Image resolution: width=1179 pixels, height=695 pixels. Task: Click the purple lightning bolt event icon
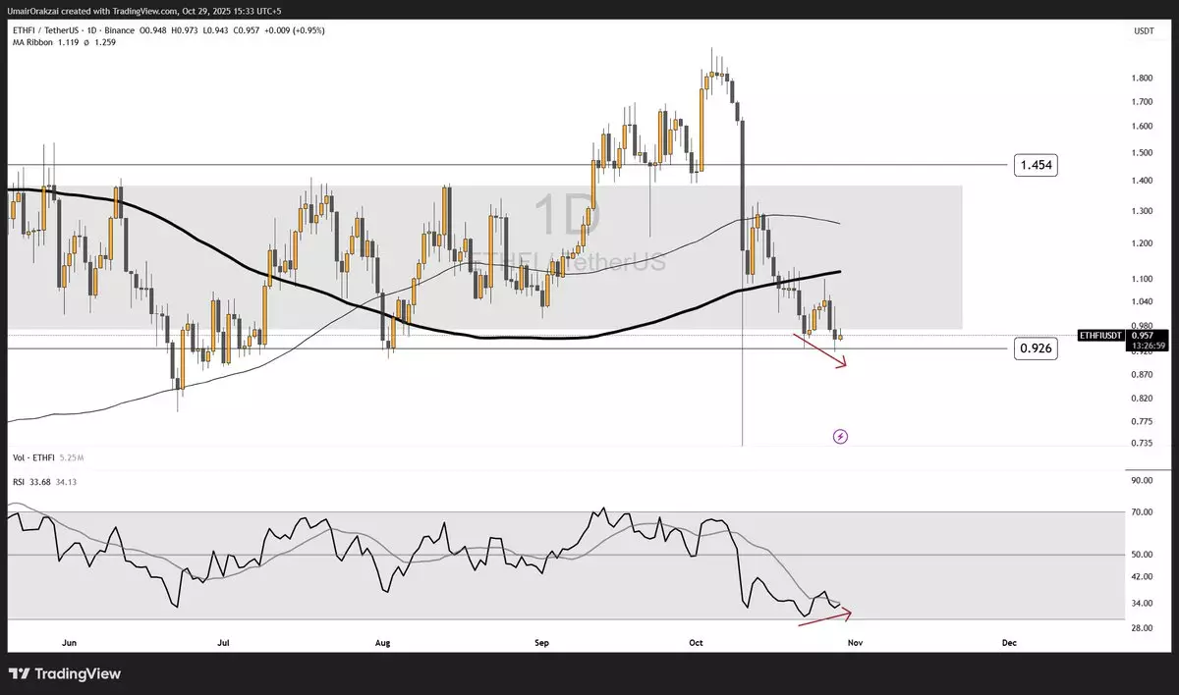coord(840,435)
